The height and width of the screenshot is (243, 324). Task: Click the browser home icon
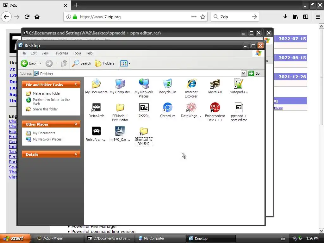(x=37, y=17)
